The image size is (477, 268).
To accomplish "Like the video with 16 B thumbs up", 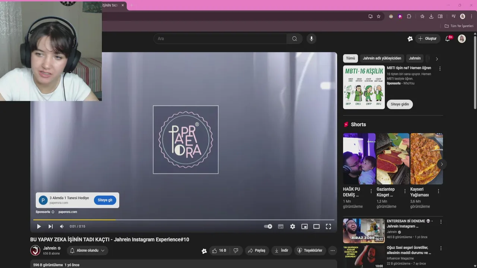I will pyautogui.click(x=219, y=251).
